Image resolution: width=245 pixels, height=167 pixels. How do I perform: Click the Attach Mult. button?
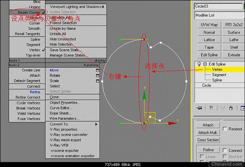tap(208, 132)
